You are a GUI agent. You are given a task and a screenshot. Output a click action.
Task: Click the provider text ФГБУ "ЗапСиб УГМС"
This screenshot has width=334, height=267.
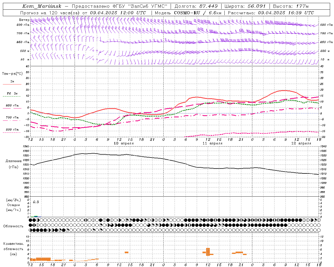click(x=140, y=6)
